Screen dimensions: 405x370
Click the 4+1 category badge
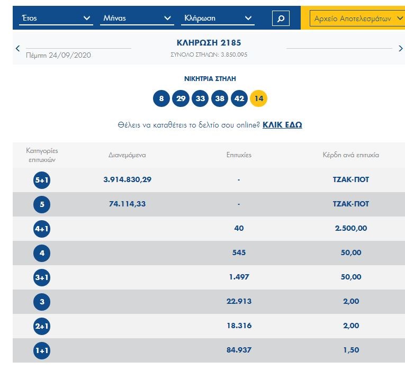coord(42,229)
